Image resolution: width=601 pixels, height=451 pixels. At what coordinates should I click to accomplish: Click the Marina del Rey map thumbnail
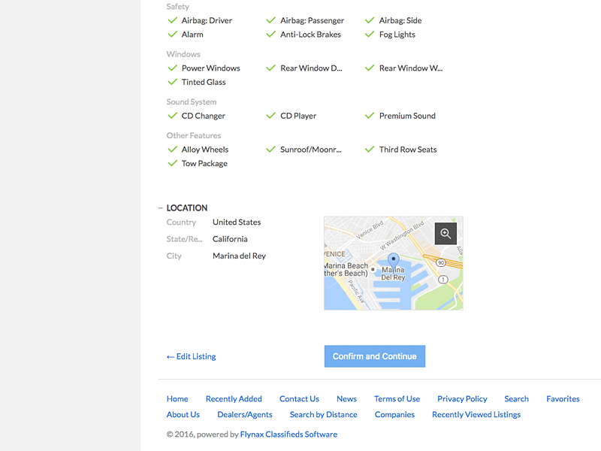(x=393, y=263)
